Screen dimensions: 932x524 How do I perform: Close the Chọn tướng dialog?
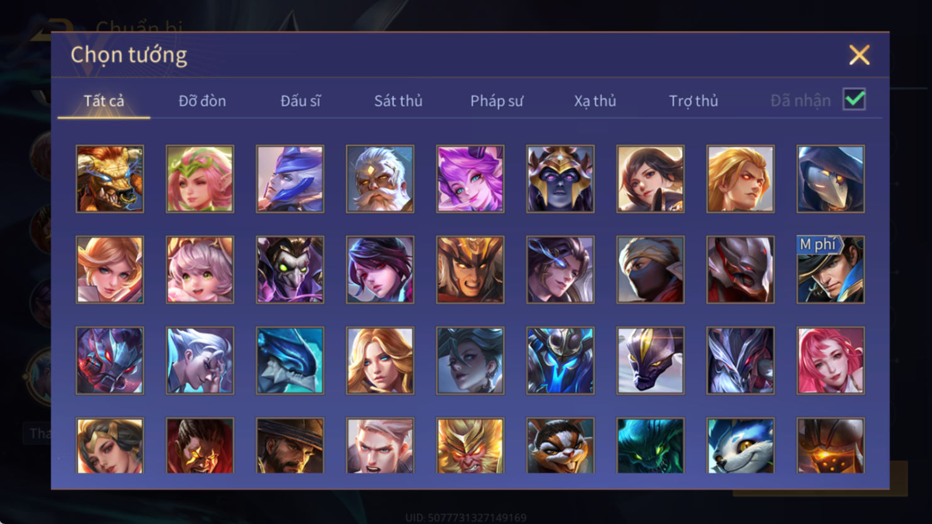(859, 55)
